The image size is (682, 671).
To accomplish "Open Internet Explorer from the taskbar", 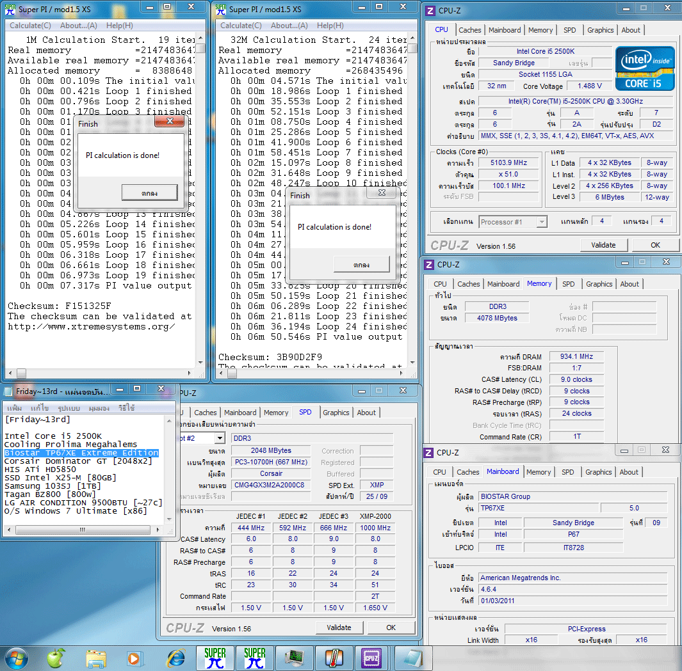I will (x=175, y=657).
